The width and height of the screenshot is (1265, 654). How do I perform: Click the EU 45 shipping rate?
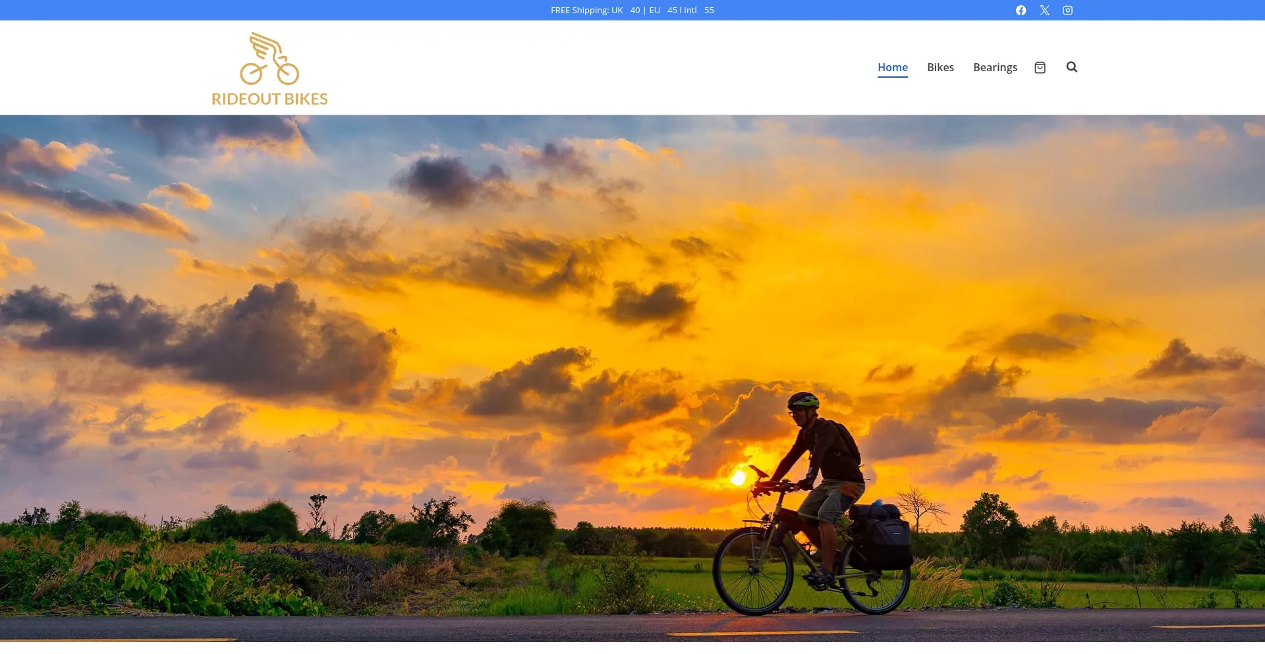663,11
